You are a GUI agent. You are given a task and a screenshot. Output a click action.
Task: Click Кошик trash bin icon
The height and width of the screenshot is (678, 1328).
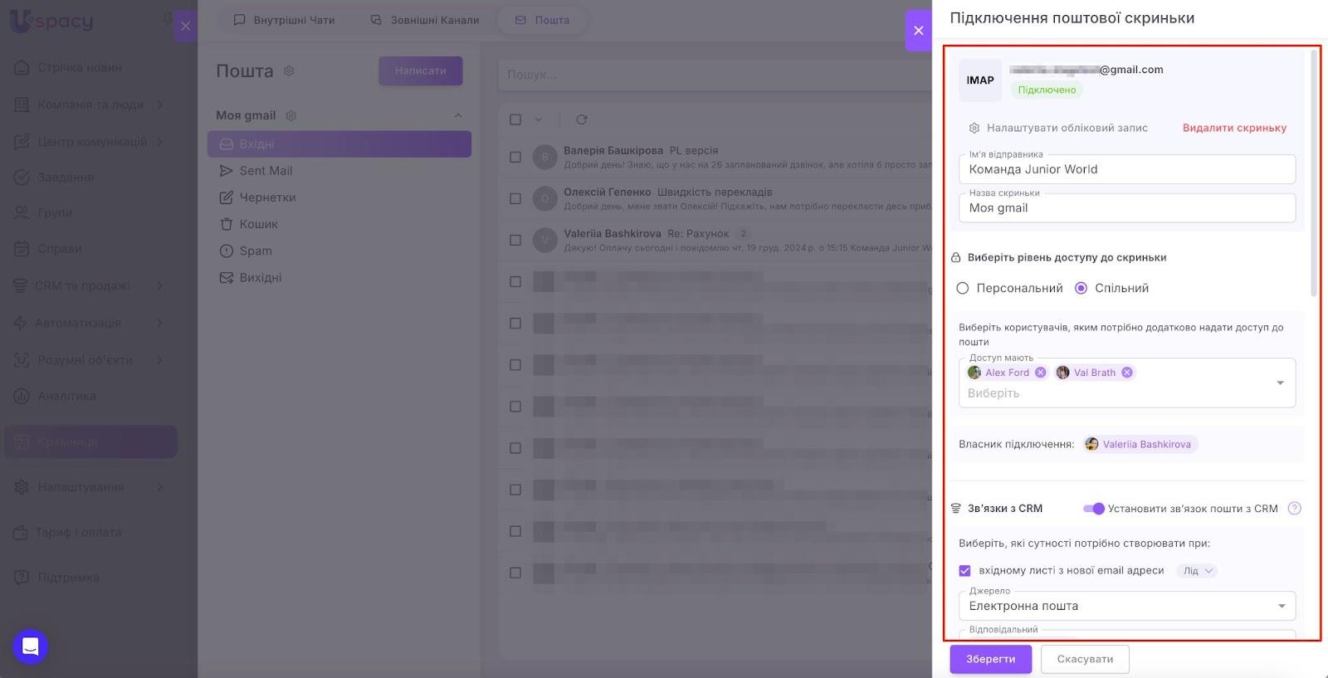(226, 224)
